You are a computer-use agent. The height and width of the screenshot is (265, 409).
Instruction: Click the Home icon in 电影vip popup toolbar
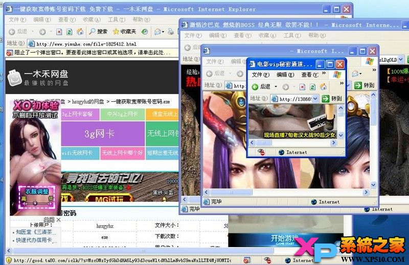323,86
